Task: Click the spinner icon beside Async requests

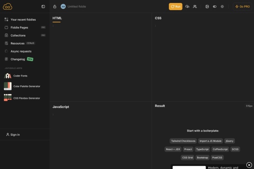Action: point(6,51)
